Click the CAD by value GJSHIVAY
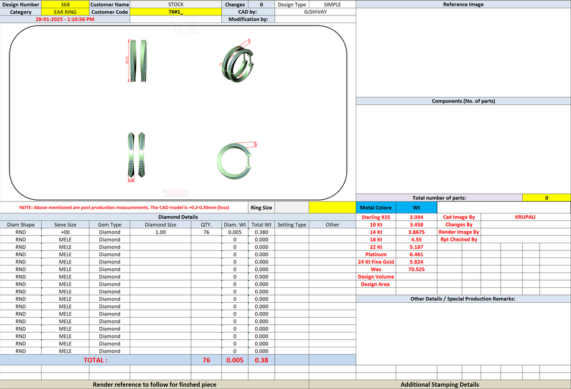The width and height of the screenshot is (571, 389). coord(315,12)
